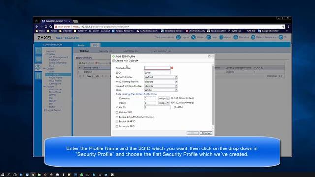
Task: Switch to the Radio tab
Action: [81, 45]
